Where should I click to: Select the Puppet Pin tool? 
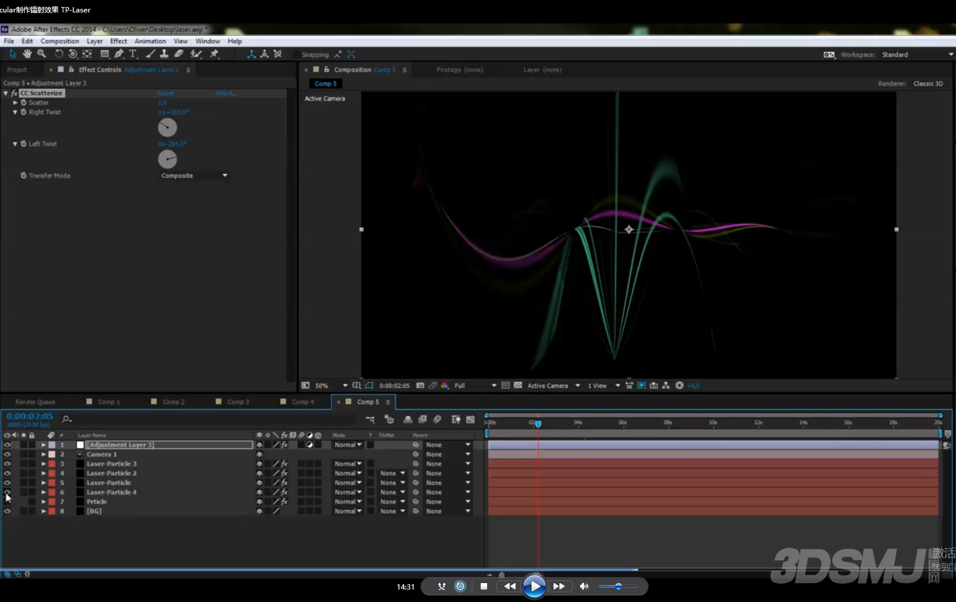214,54
